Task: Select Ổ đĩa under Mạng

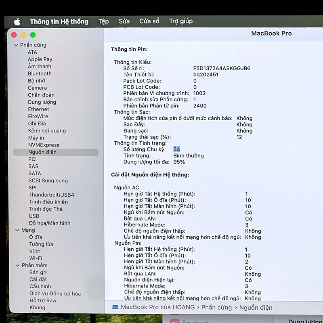Action: pyautogui.click(x=36, y=237)
